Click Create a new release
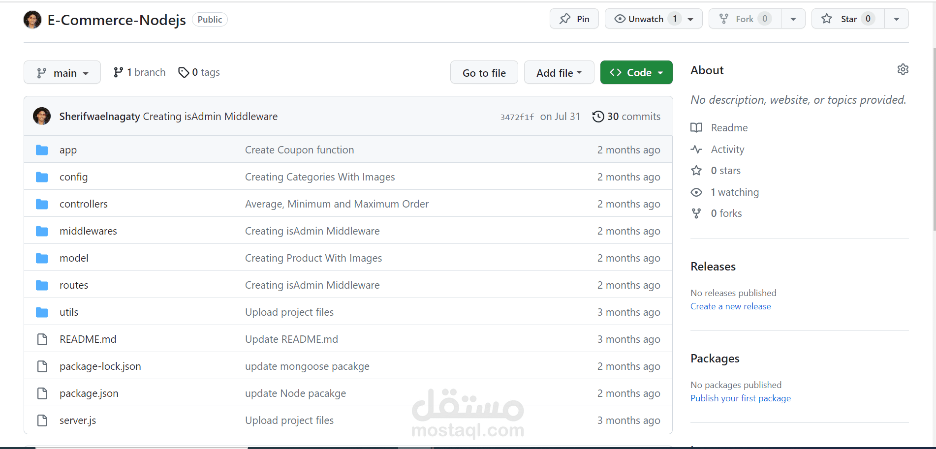Image resolution: width=936 pixels, height=449 pixels. pyautogui.click(x=731, y=306)
